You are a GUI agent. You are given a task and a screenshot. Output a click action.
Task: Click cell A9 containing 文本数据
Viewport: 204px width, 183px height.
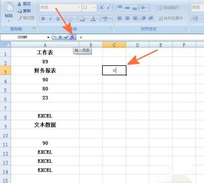point(45,125)
